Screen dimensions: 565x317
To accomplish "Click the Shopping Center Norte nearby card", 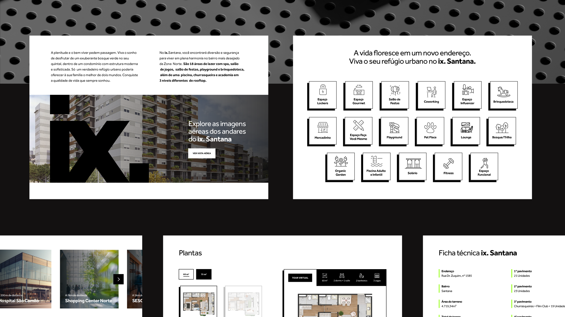I will [89, 279].
